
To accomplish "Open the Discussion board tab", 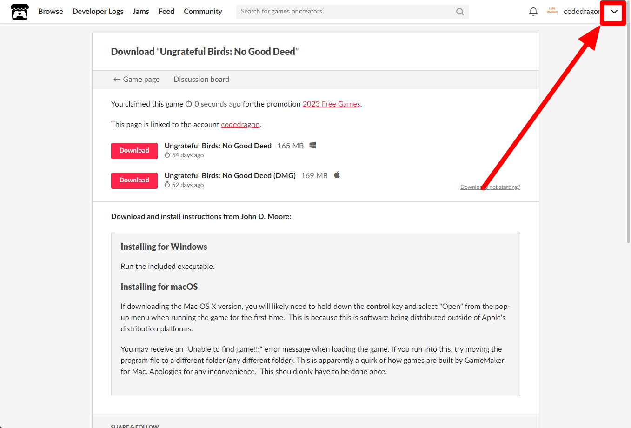I will (x=201, y=80).
